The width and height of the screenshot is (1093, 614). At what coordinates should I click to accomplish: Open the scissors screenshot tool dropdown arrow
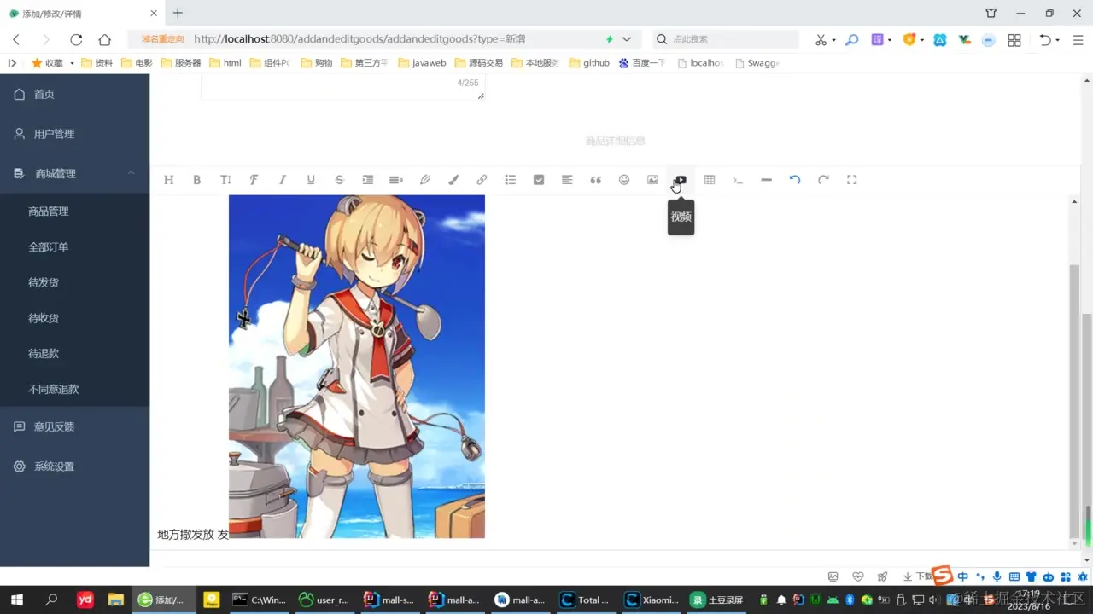[835, 40]
